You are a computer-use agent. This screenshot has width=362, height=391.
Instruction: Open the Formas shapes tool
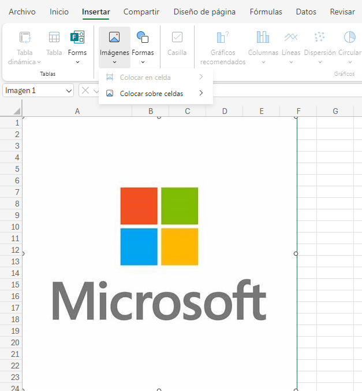click(x=143, y=37)
